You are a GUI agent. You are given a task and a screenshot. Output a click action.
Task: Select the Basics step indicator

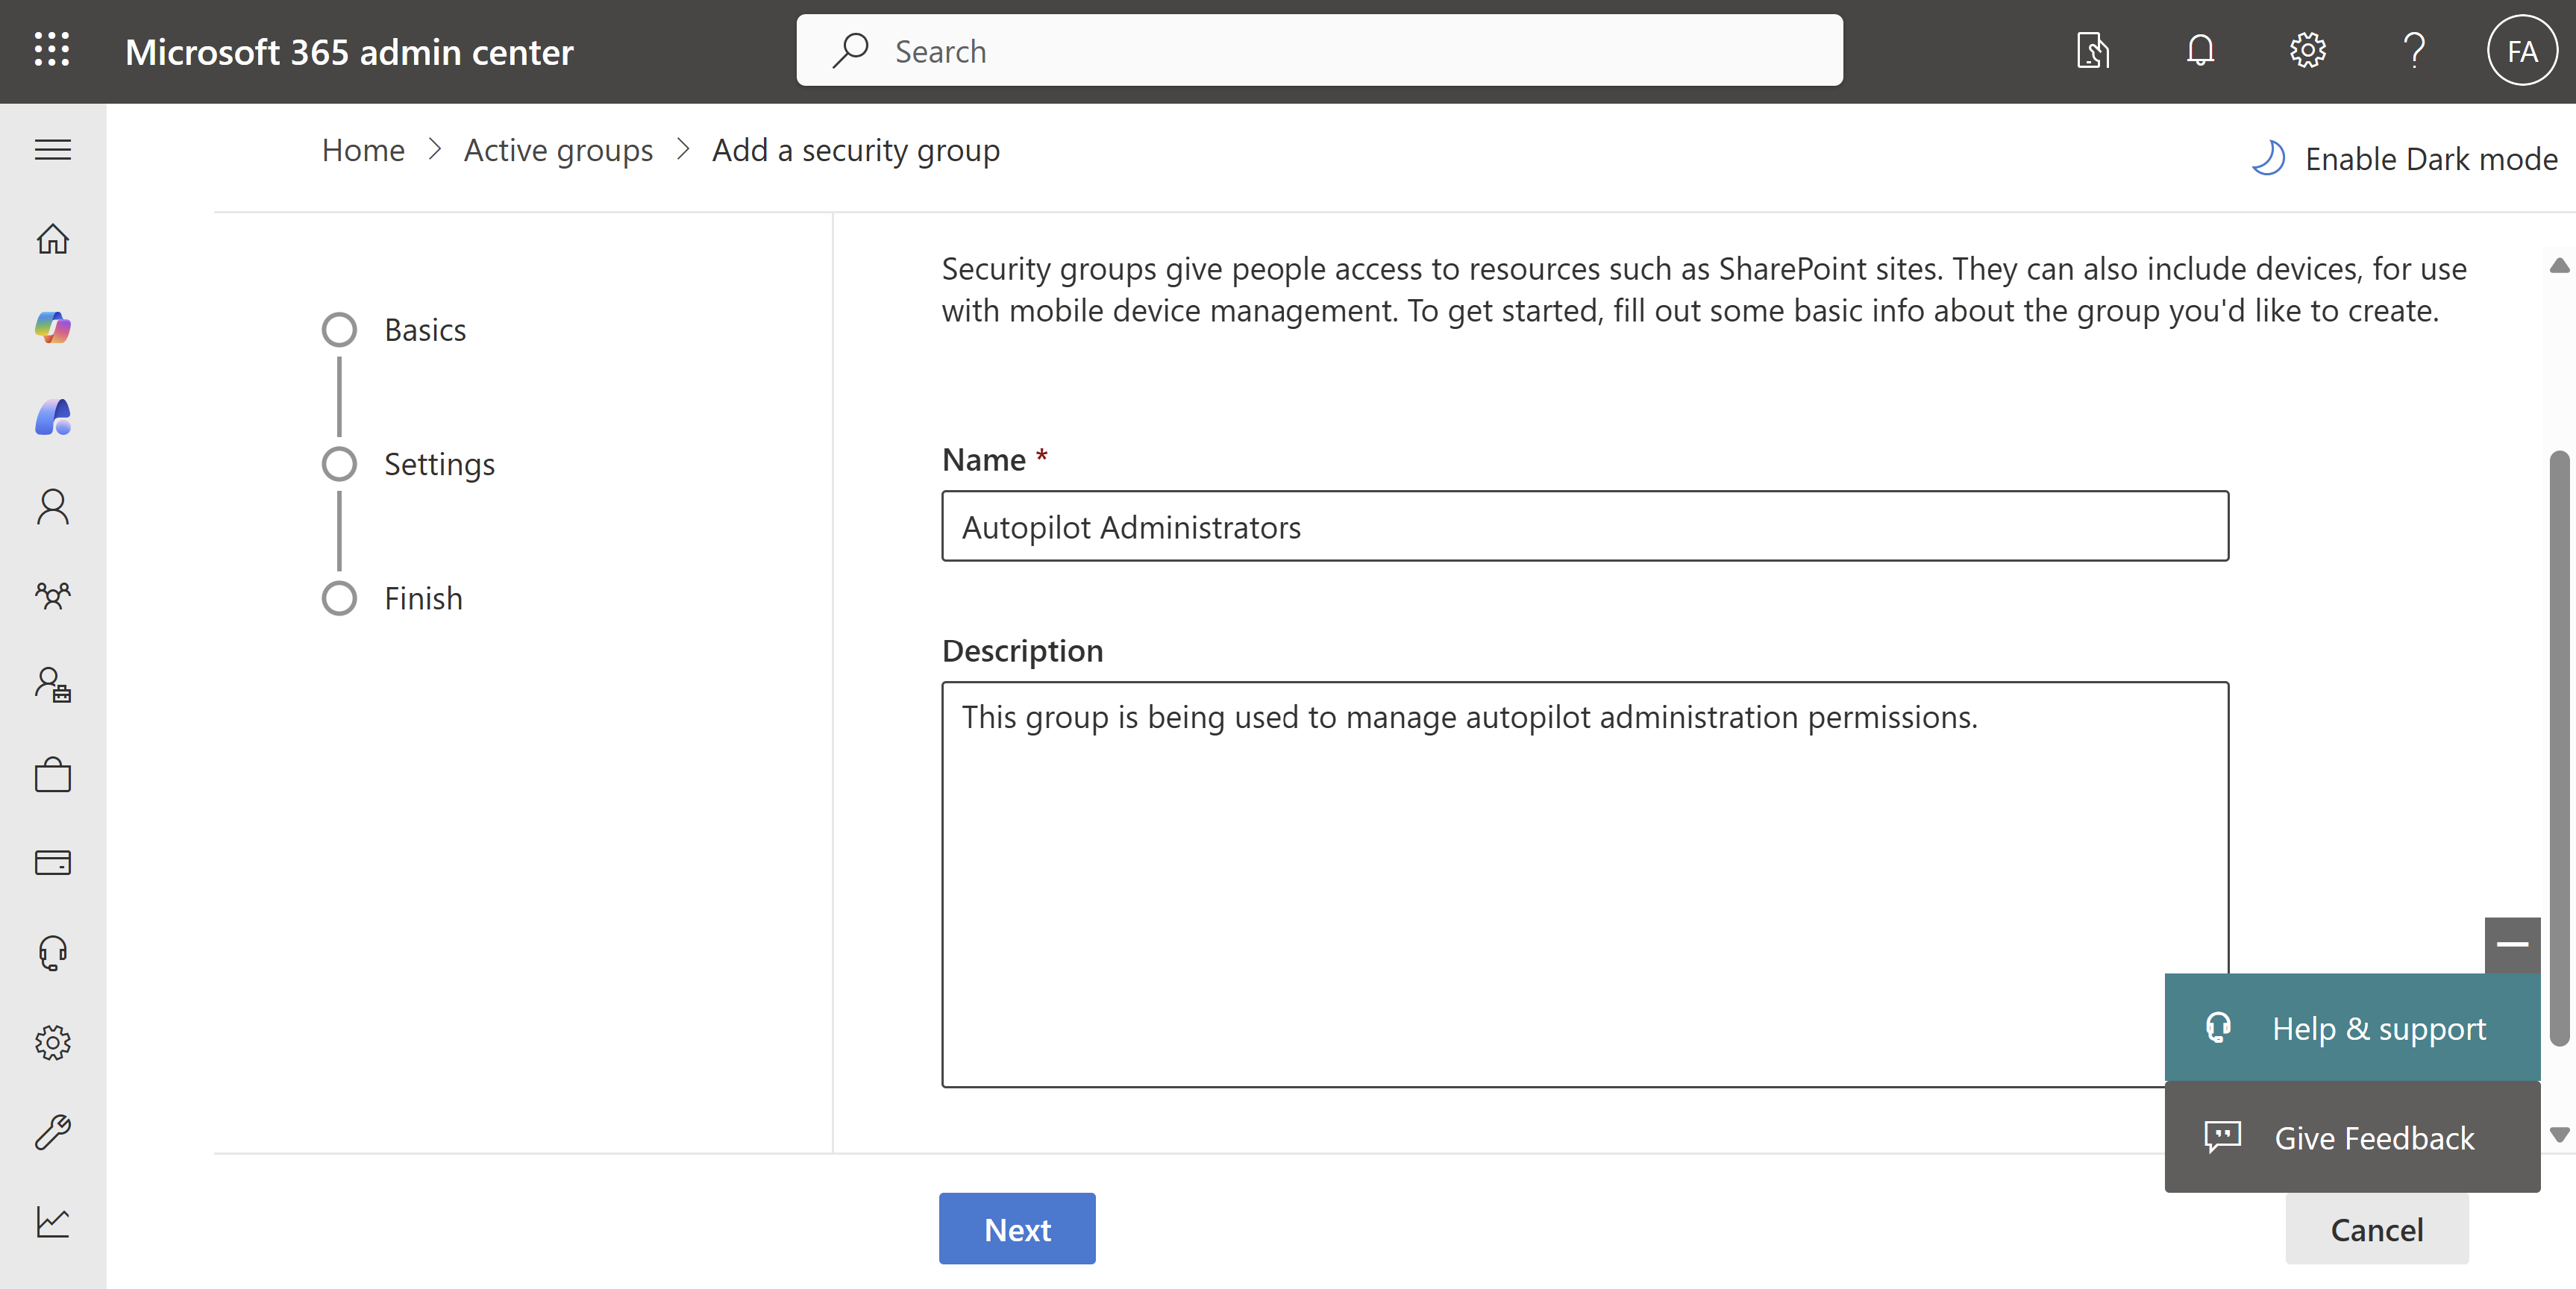pyautogui.click(x=340, y=330)
